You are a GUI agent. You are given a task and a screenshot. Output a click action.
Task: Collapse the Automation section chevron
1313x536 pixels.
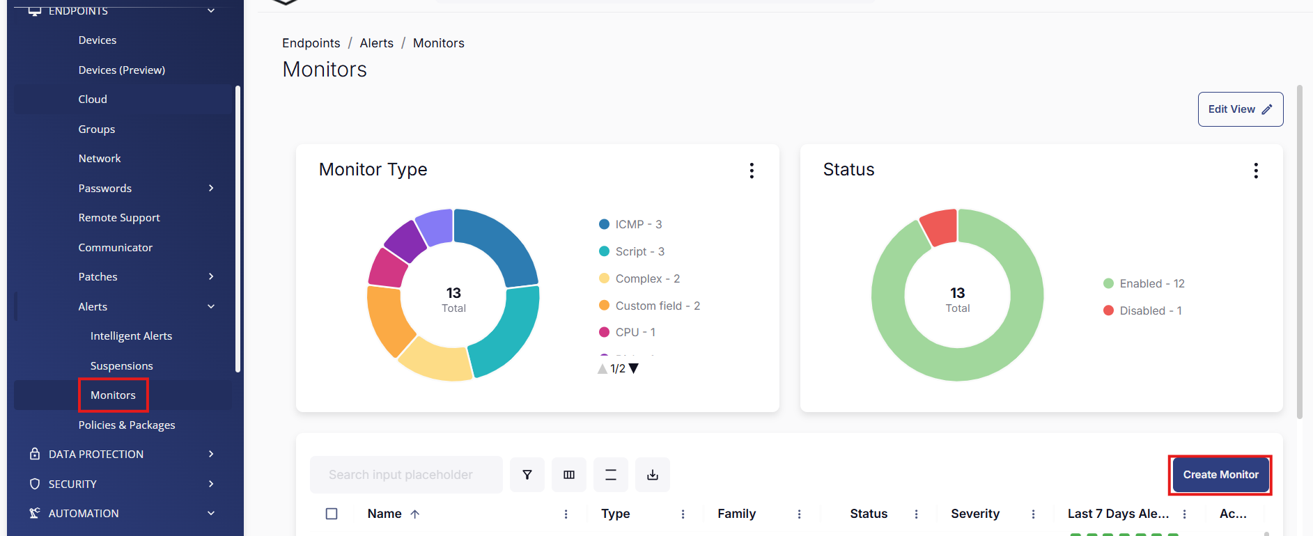[211, 513]
